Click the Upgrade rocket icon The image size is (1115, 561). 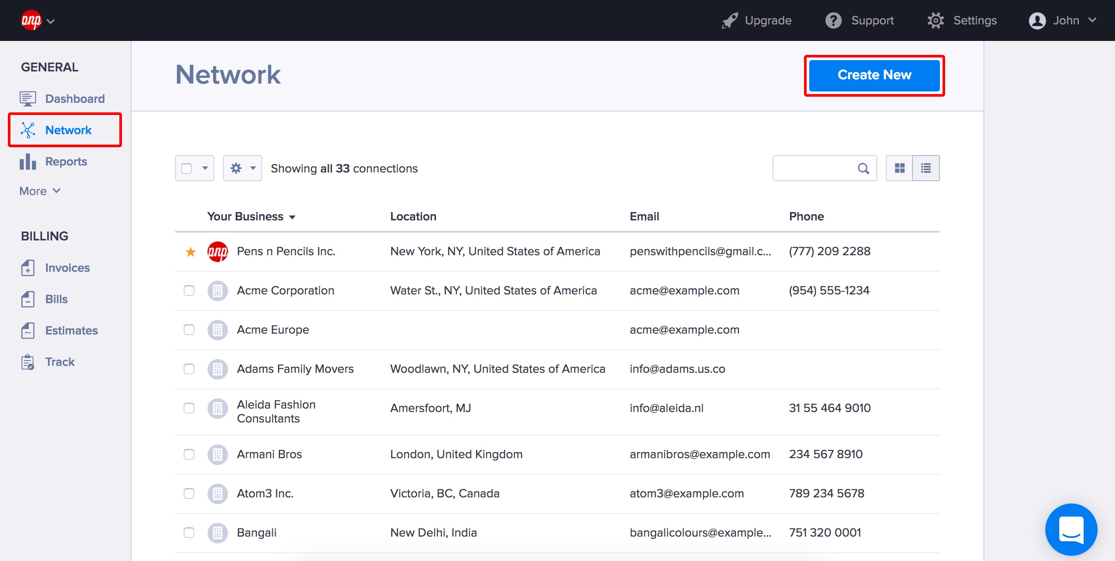(x=730, y=20)
